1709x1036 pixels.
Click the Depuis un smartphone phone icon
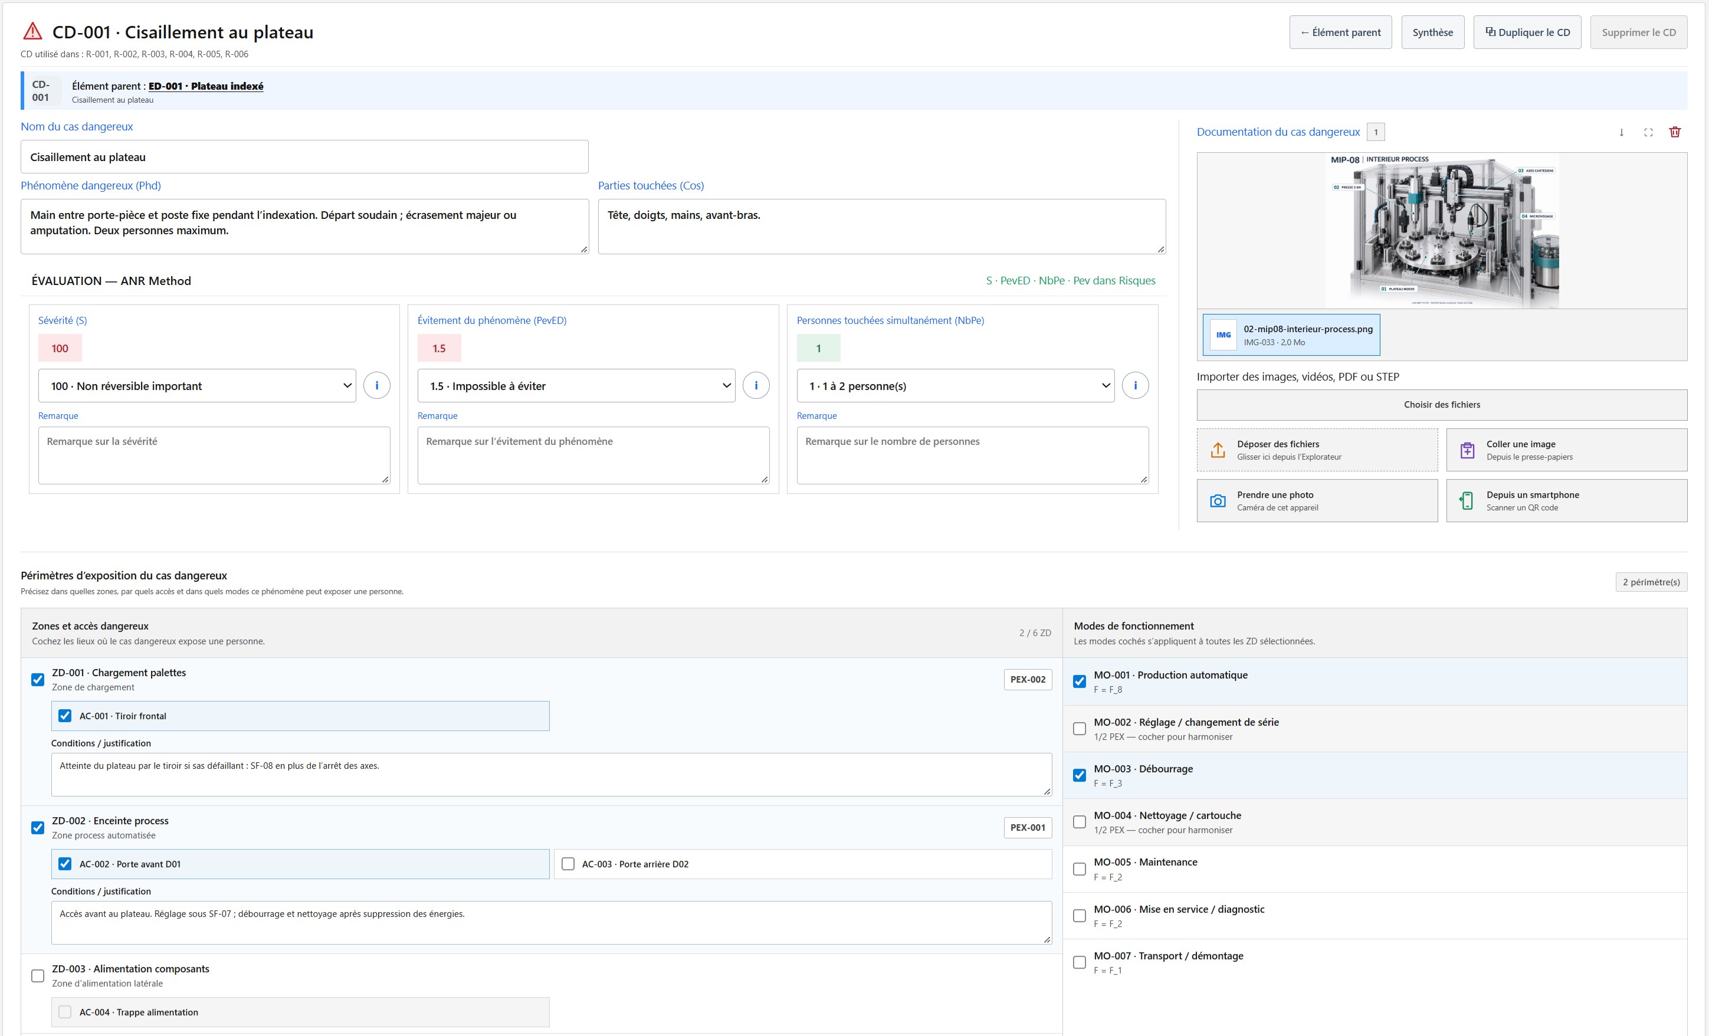tap(1466, 501)
